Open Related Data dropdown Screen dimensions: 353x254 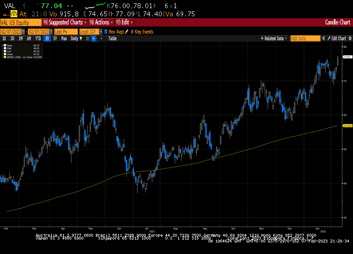(274, 38)
